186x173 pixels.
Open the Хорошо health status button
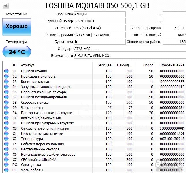tap(17, 27)
